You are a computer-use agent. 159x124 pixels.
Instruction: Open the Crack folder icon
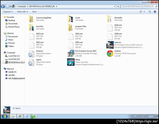(70, 19)
